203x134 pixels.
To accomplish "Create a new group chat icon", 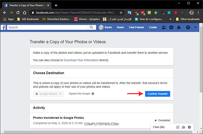I will [x=183, y=127].
